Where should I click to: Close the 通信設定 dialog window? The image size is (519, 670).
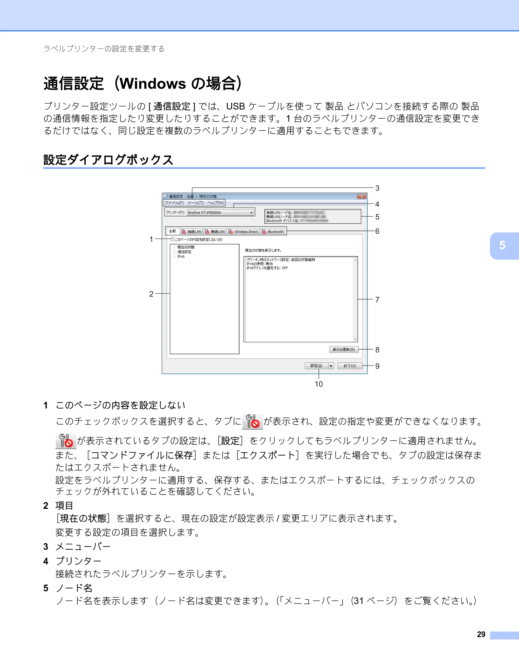click(362, 196)
